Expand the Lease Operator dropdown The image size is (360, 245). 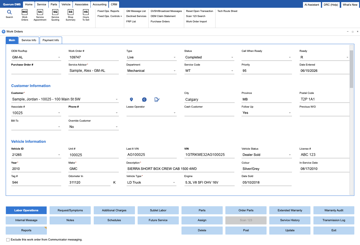[x=175, y=113]
